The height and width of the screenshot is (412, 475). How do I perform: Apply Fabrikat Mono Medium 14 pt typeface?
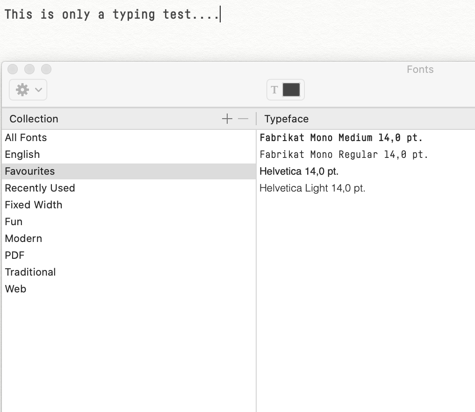tap(341, 138)
